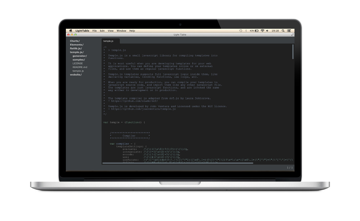
Task: Open temple.js in the workspace tree
Action: (78, 71)
